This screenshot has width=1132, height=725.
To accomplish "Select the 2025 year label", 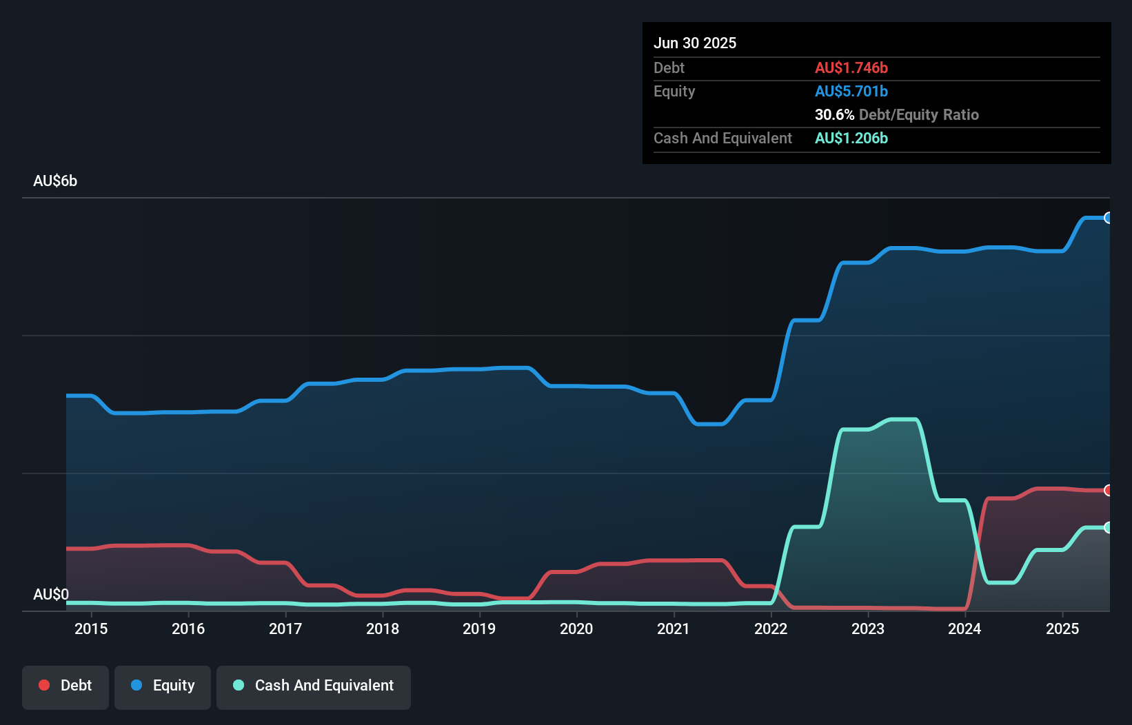I will click(1063, 629).
